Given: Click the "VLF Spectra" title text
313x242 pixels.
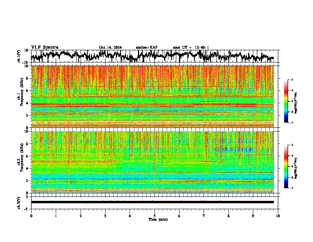Looking at the screenshot, I should coord(45,47).
